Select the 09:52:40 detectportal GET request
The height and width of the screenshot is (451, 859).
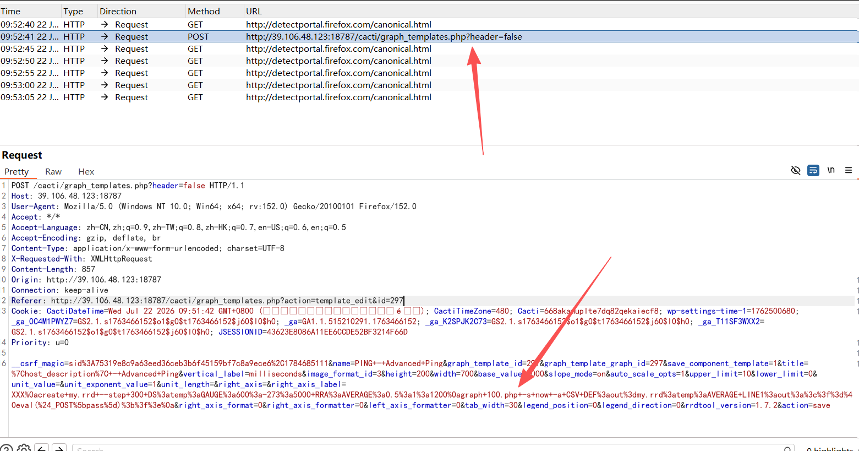[x=429, y=24]
